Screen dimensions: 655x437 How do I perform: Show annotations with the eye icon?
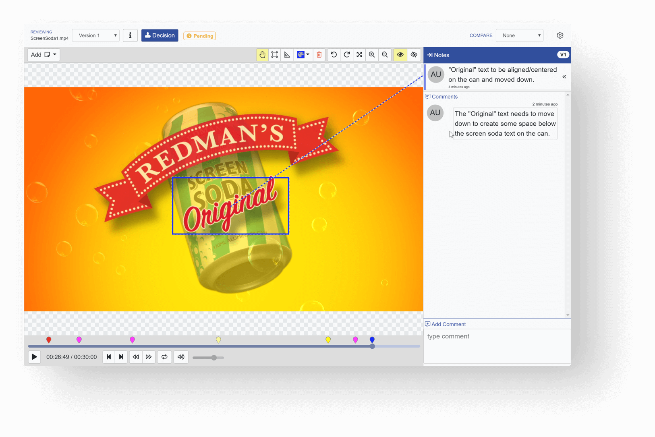[x=400, y=55]
